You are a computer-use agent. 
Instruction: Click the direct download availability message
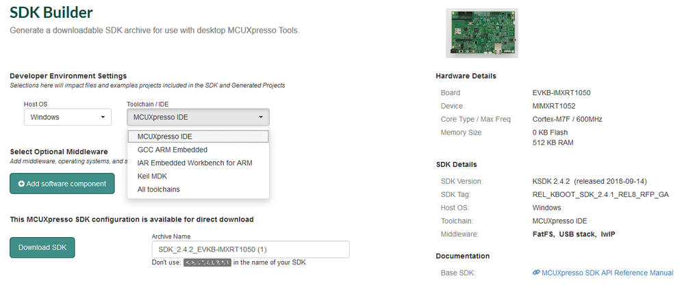pos(131,219)
